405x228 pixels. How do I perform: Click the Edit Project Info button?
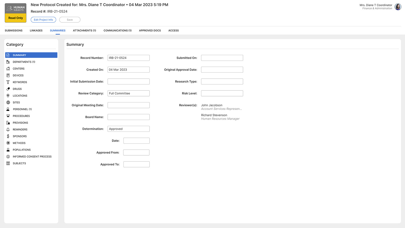click(43, 19)
